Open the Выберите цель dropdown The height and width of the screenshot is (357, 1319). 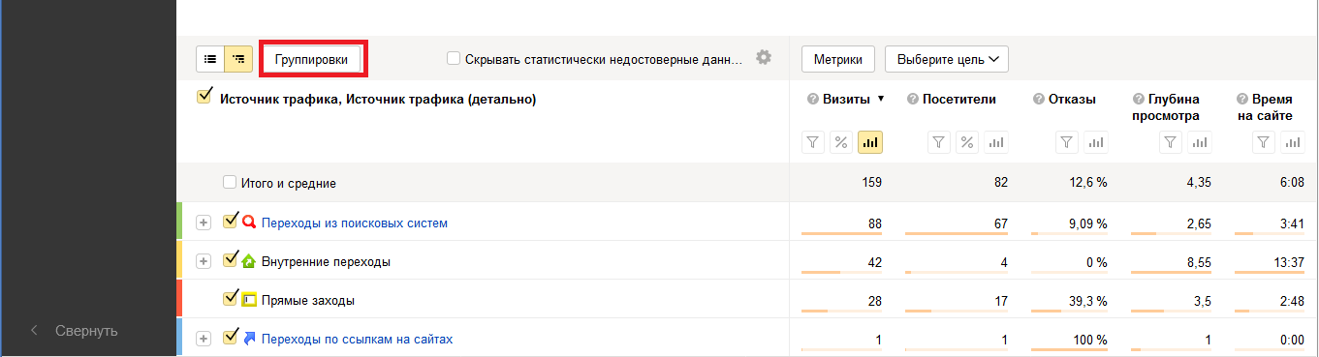[x=947, y=59]
